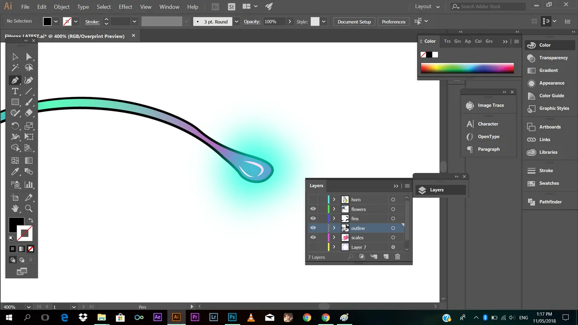Target the horn layer circle
Image resolution: width=578 pixels, height=325 pixels.
(393, 200)
